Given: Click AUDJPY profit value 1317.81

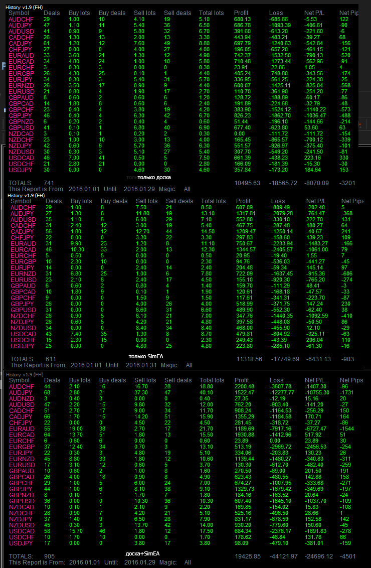Looking at the screenshot, I should 246,213.
